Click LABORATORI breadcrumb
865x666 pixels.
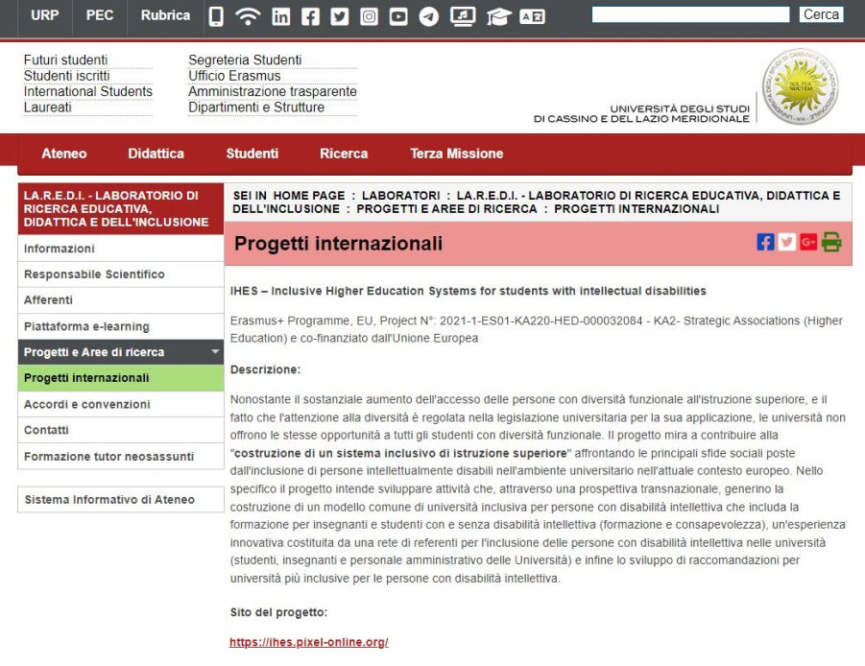[x=401, y=196]
